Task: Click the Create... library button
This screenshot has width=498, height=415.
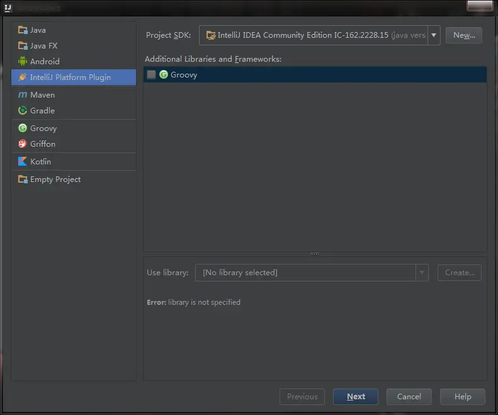Action: (x=459, y=273)
